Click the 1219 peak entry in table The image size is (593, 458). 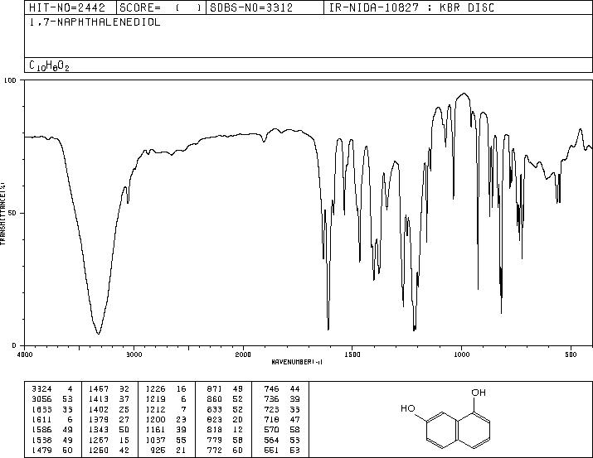tap(166, 399)
